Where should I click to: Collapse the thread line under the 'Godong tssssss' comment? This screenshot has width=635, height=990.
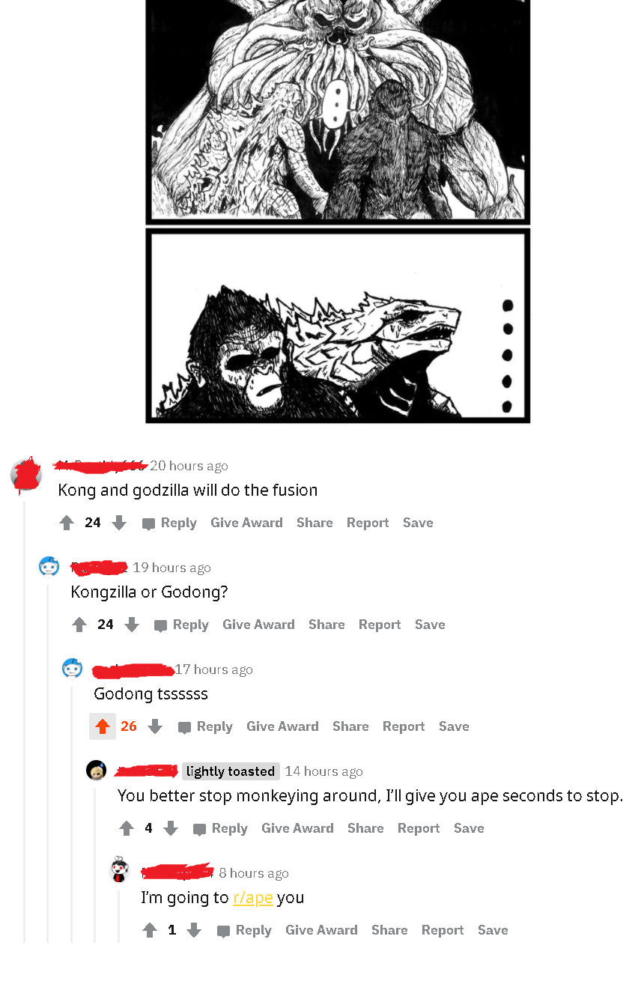(x=72, y=813)
